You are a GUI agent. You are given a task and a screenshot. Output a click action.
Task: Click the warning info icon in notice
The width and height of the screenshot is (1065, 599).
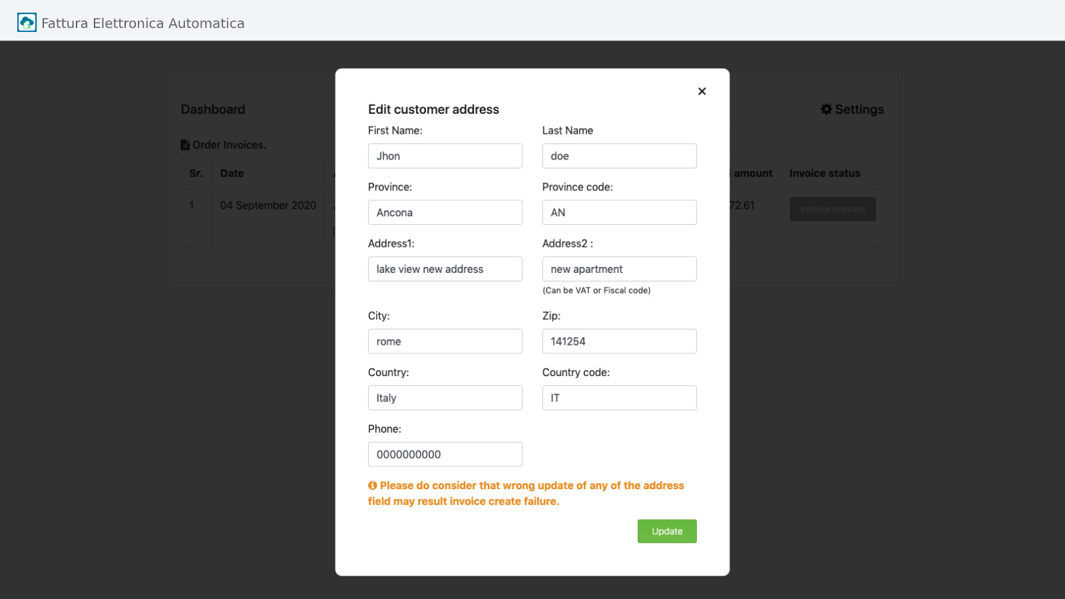372,486
